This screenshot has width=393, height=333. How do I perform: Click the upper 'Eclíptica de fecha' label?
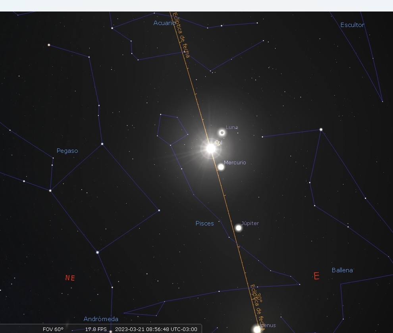[181, 35]
